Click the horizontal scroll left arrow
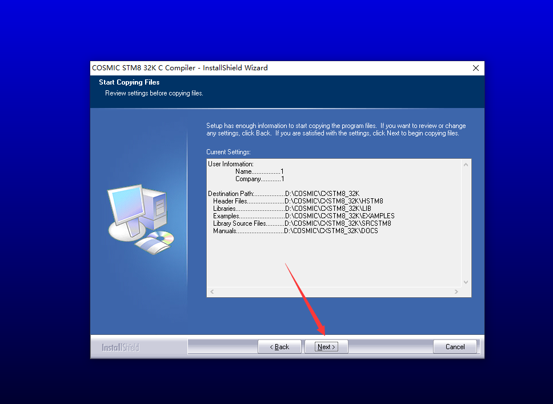The width and height of the screenshot is (553, 404). coord(212,291)
